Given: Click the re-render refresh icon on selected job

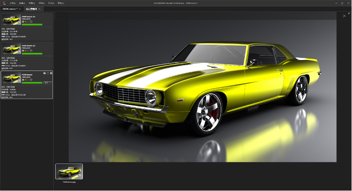Looking at the screenshot, I should point(48,73).
